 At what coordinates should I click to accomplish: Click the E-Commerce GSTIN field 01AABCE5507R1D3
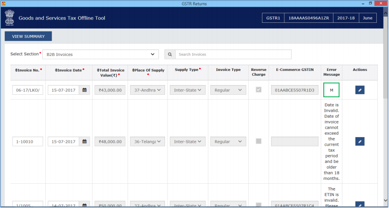tap(295, 90)
